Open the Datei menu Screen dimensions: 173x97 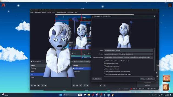[x=32, y=12]
